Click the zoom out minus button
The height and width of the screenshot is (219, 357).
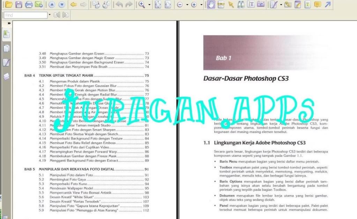(x=180, y=5)
